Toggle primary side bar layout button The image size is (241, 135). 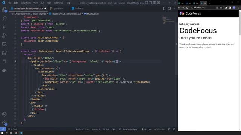pos(146,3)
